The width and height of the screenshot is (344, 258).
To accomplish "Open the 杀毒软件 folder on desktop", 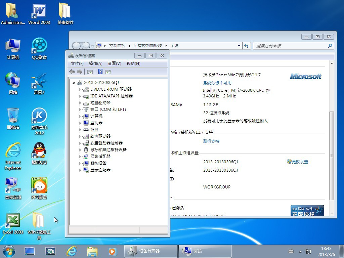I will click(x=66, y=13).
